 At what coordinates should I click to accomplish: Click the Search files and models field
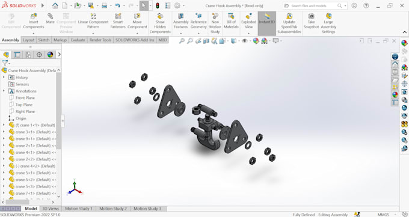tap(315, 5)
